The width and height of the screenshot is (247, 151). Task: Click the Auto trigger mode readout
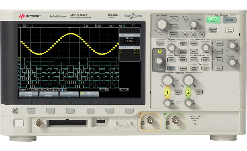[111, 26]
